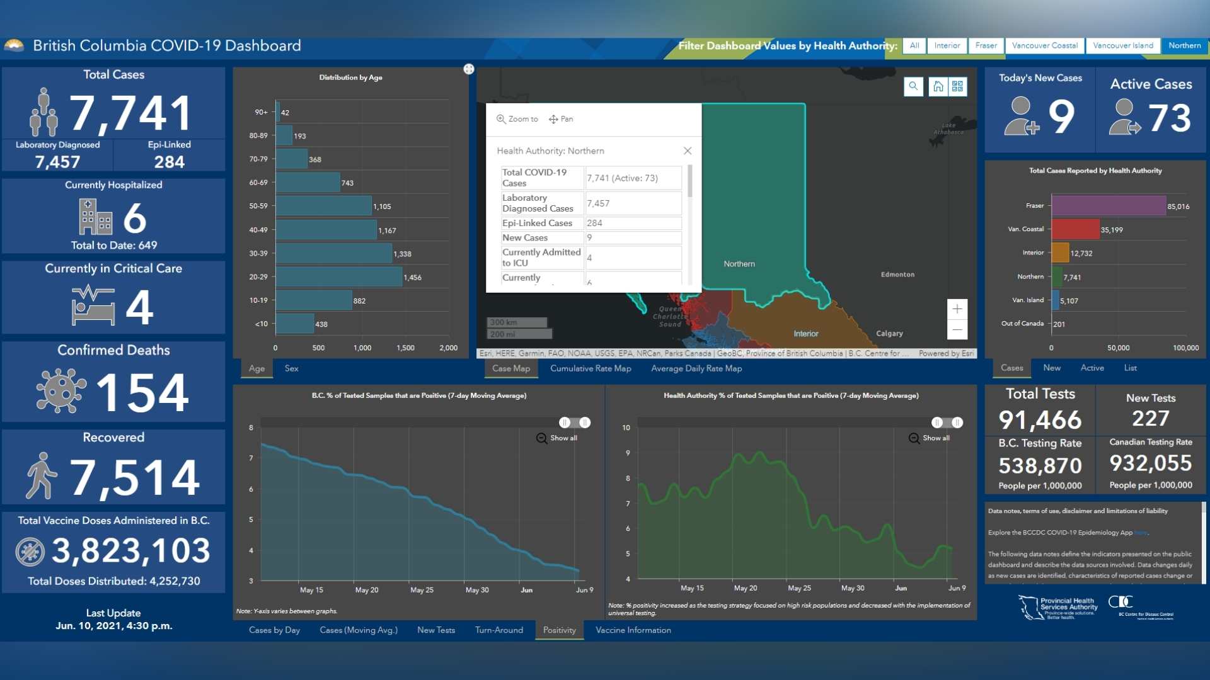The width and height of the screenshot is (1210, 680).
Task: Zoom out the map with minus button
Action: click(x=957, y=329)
